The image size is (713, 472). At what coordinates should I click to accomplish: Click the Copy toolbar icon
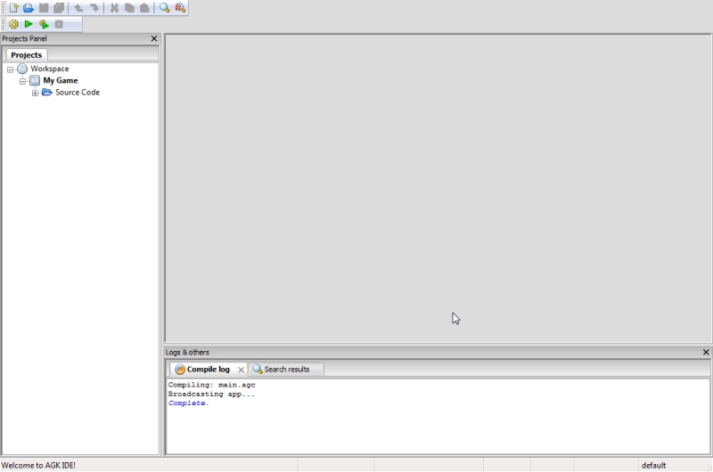click(x=129, y=8)
